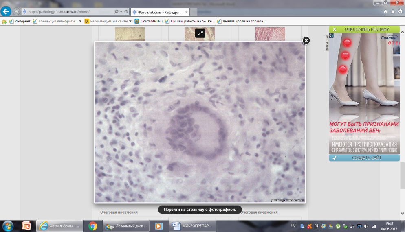Switch the RU input language indicator

[x=293, y=225]
